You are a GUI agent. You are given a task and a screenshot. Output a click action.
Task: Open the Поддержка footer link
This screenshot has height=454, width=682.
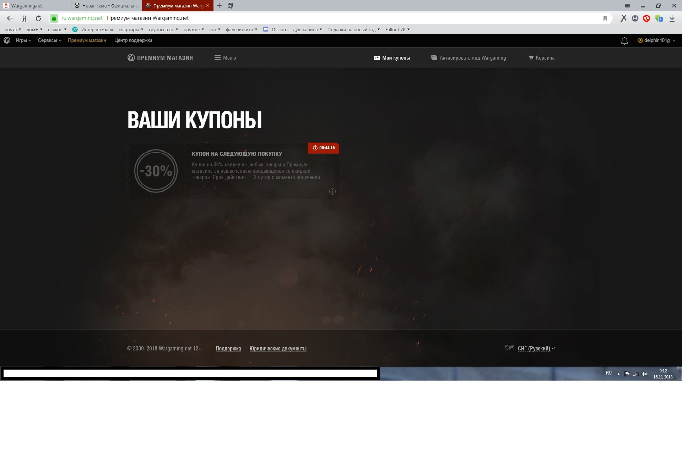pos(228,349)
